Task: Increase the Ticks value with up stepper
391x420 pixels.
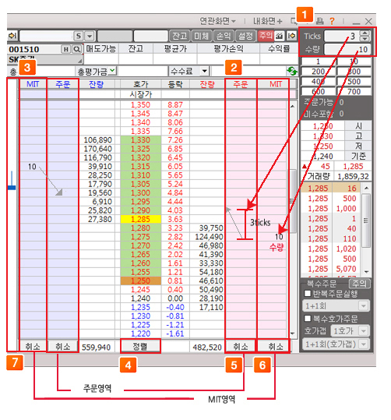Action: click(365, 34)
